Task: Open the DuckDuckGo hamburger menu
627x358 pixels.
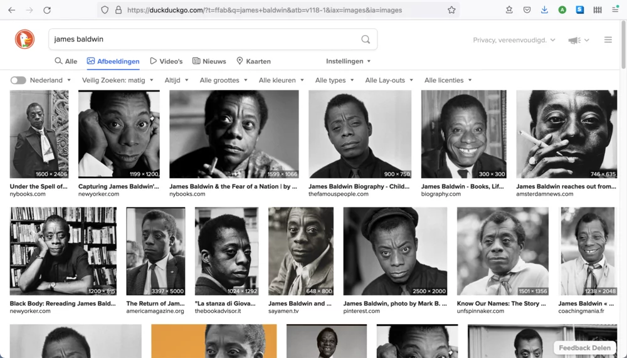Action: pos(608,40)
